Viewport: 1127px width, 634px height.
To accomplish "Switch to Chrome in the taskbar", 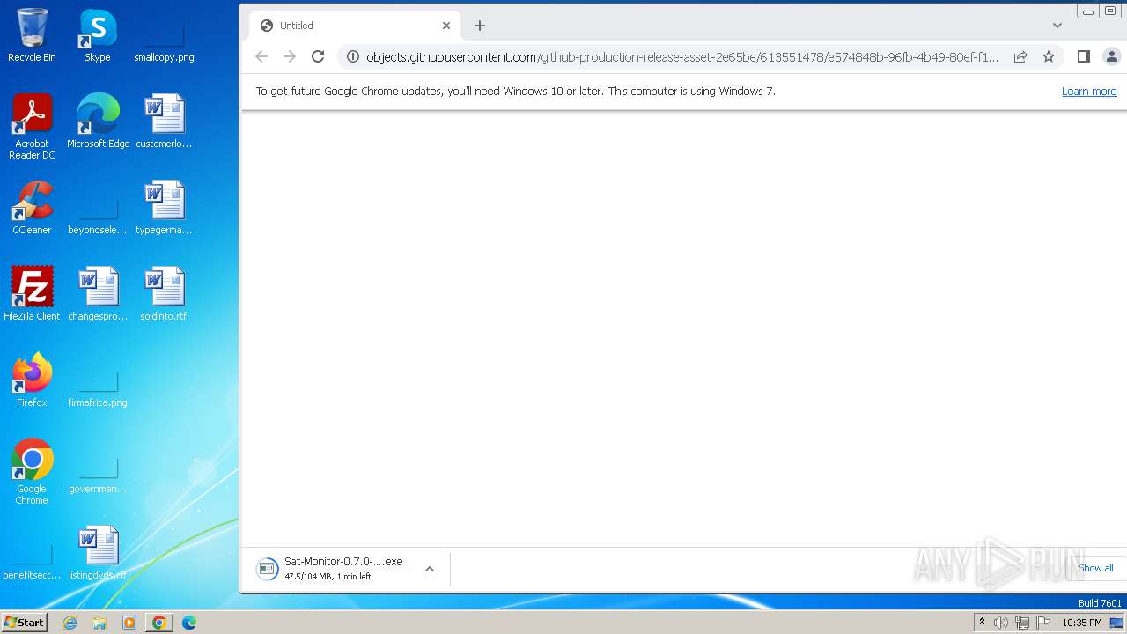I will [158, 623].
